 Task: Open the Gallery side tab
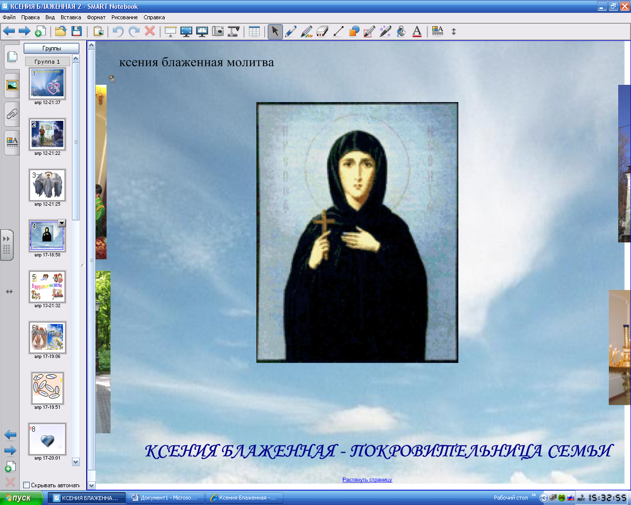12,85
